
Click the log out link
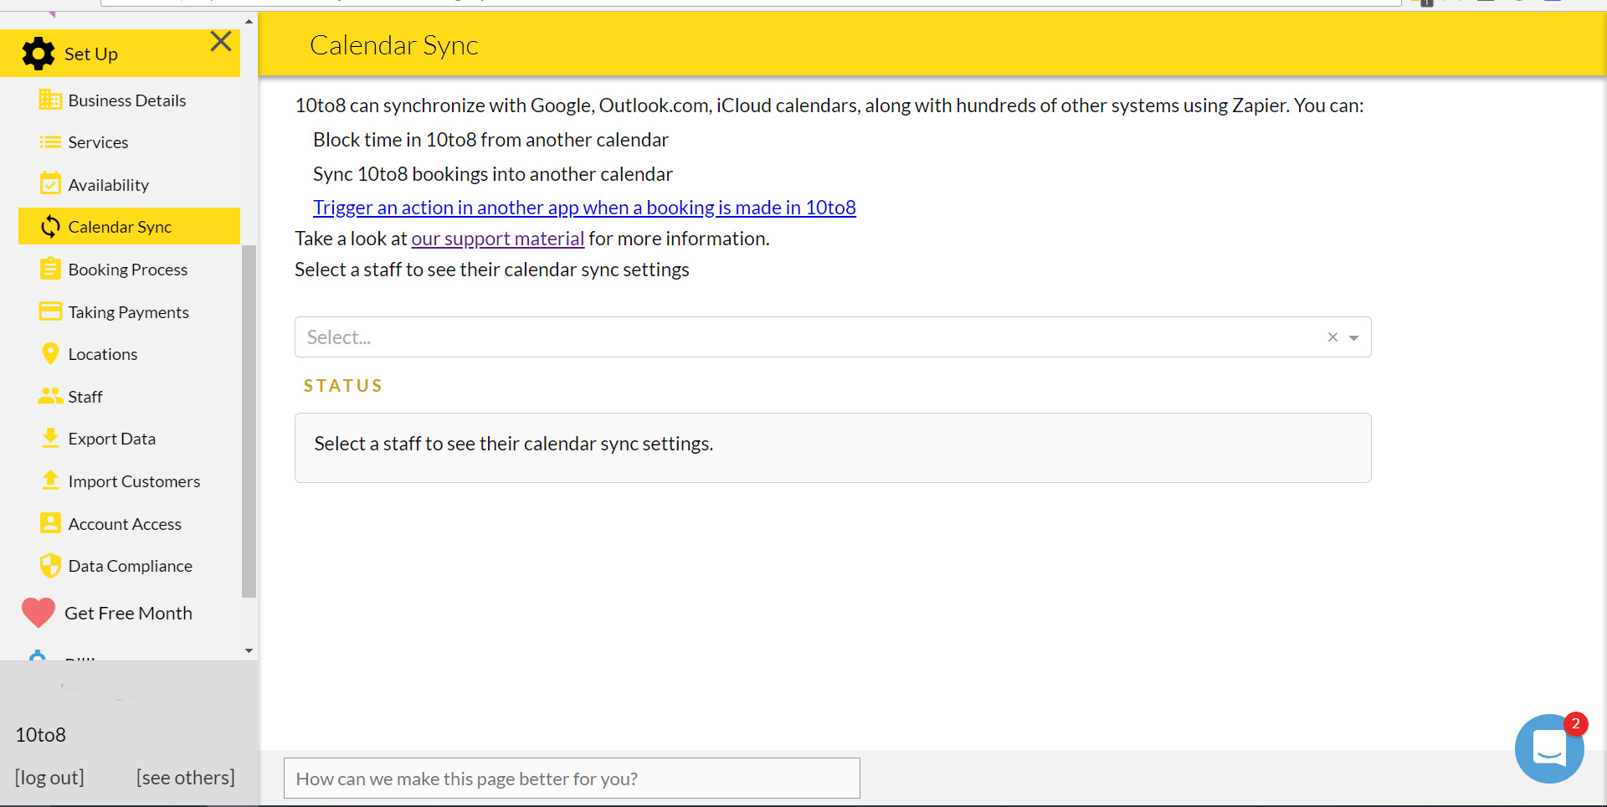tap(49, 778)
